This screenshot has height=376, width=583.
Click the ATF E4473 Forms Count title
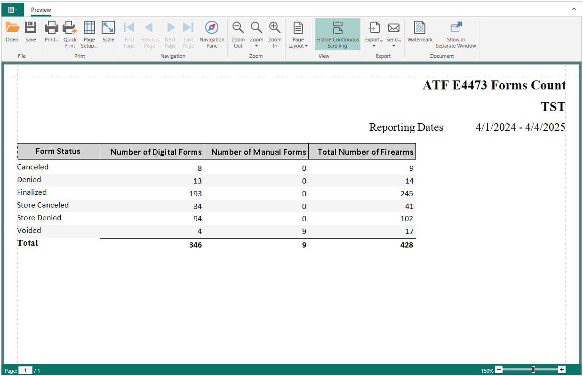tap(494, 85)
